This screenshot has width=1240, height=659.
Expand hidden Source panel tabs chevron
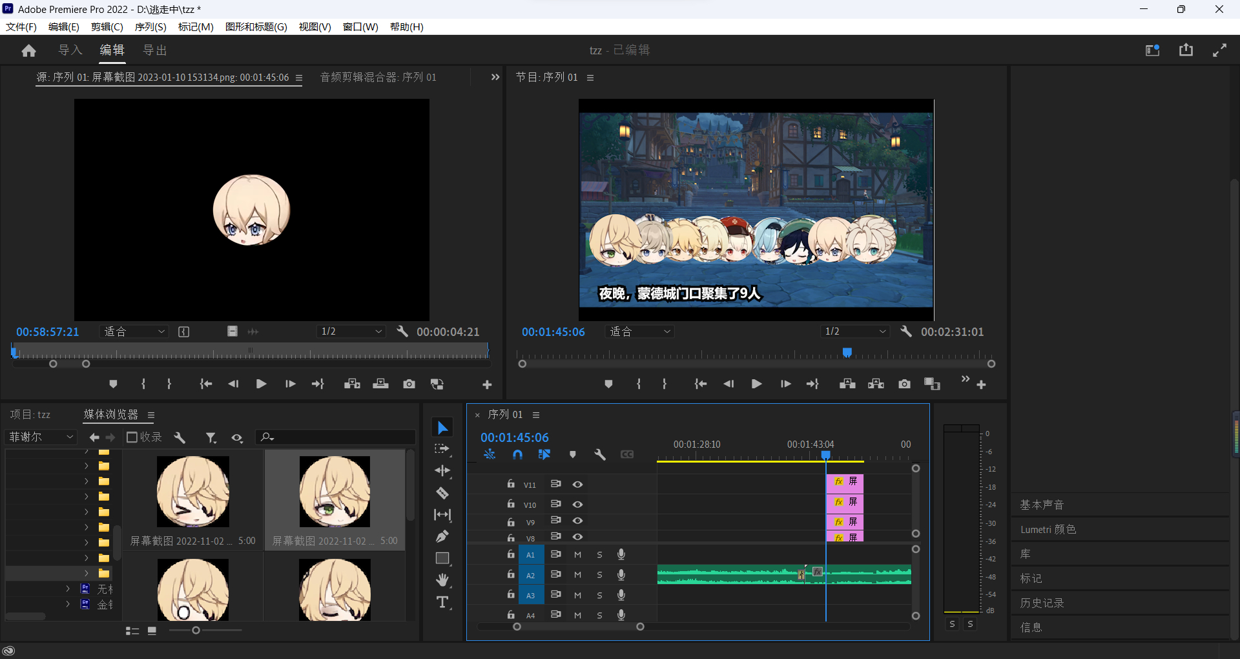tap(495, 77)
